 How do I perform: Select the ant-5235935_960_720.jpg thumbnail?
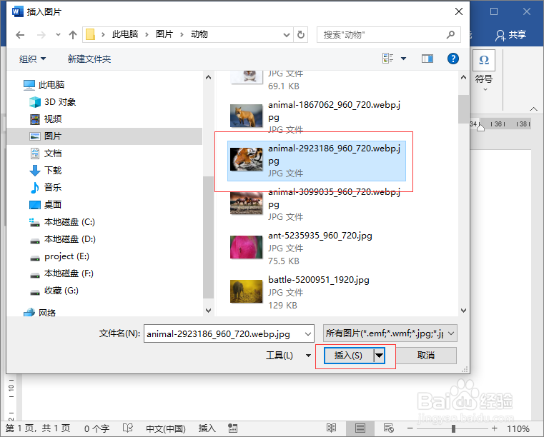coord(247,247)
